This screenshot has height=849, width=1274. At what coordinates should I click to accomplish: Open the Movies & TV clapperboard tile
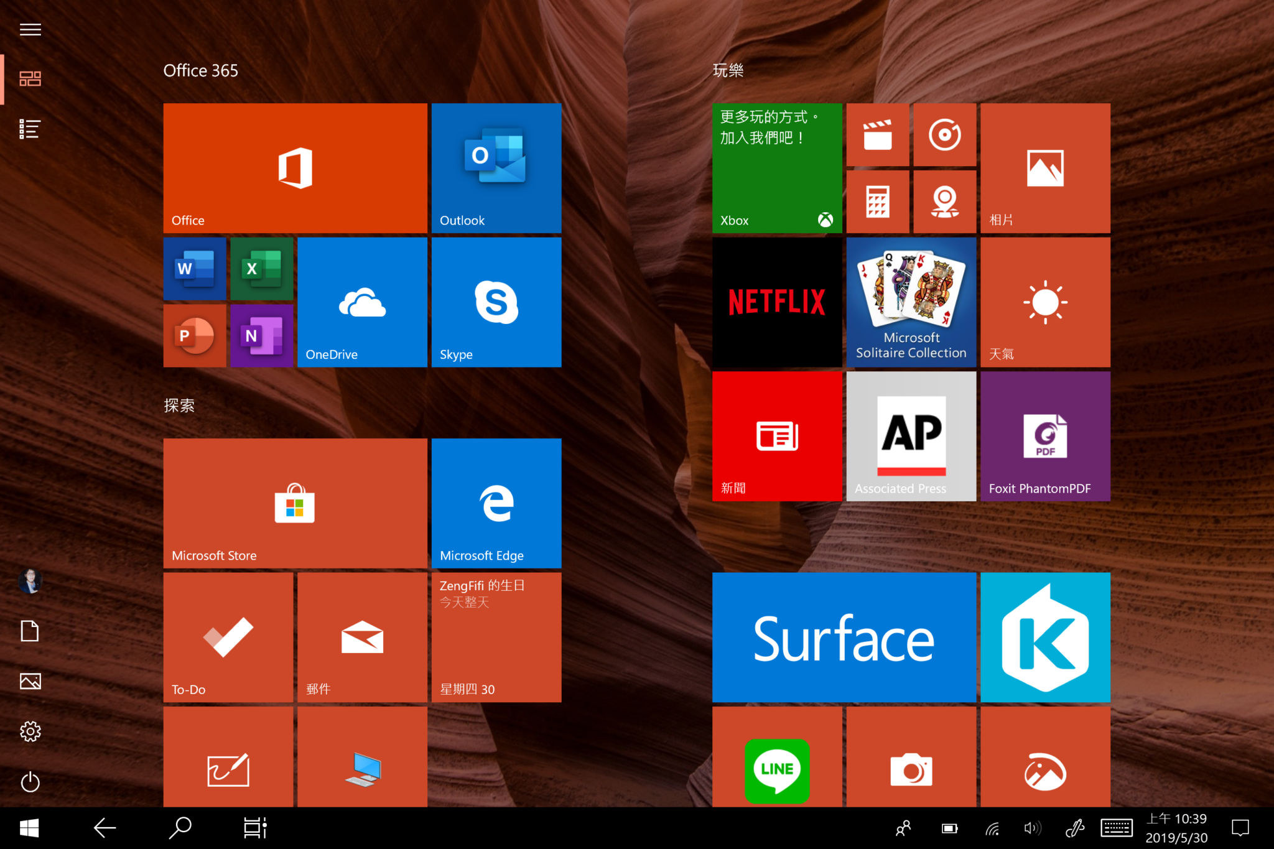878,134
